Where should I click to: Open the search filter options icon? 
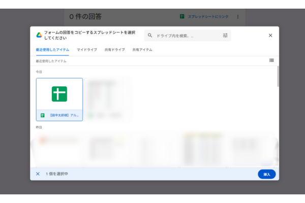pos(225,36)
